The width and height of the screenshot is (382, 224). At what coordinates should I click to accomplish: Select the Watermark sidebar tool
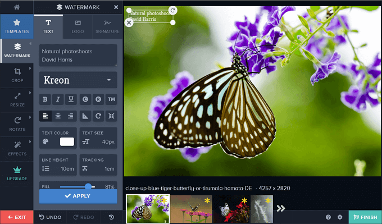pyautogui.click(x=17, y=51)
